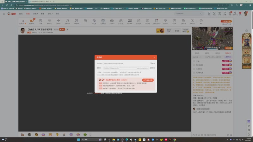Image resolution: width=253 pixels, height=142 pixels.
Task: Copy the 直播码 stream key
Action: [x=152, y=68]
